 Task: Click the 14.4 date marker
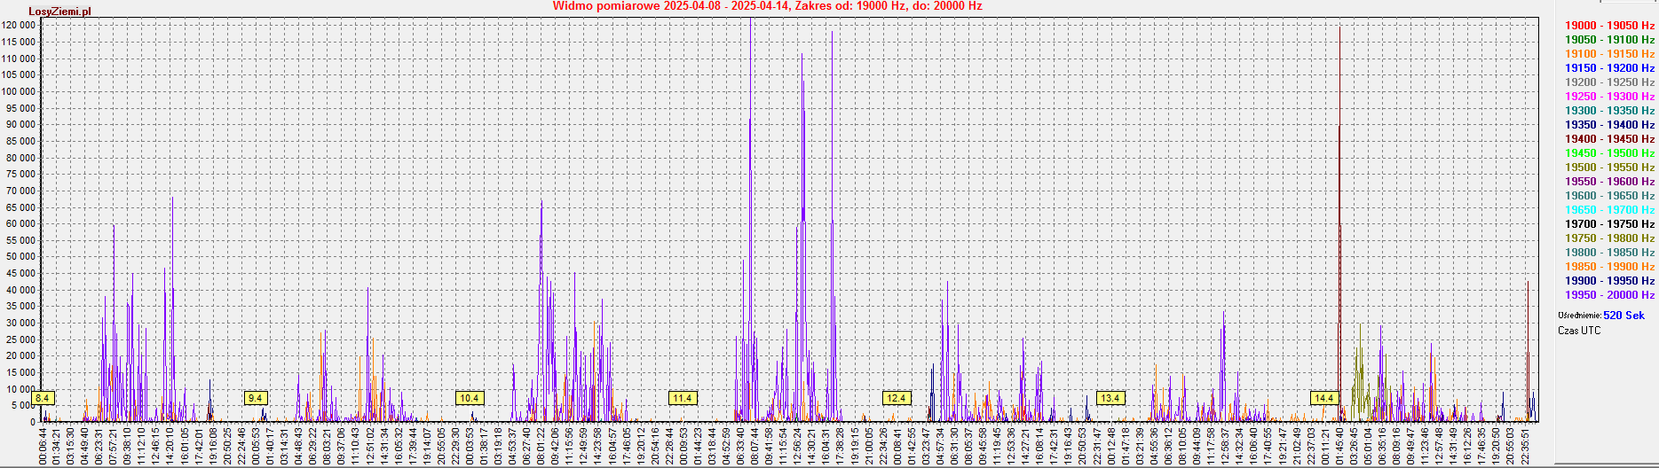click(x=1323, y=398)
